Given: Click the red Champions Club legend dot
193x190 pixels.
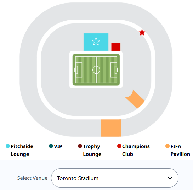Looking at the screenshot, I should pyautogui.click(x=119, y=146).
